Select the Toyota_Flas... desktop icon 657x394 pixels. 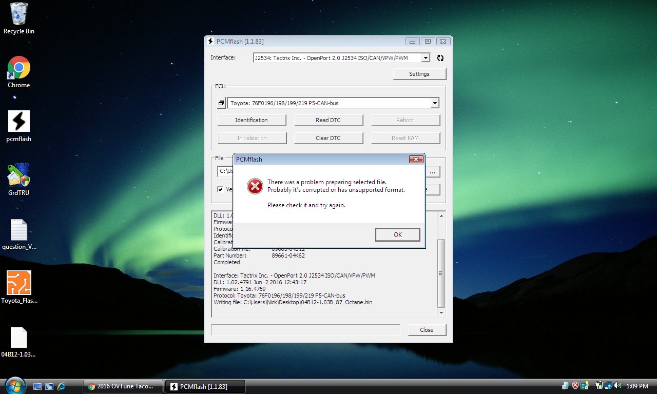(19, 288)
